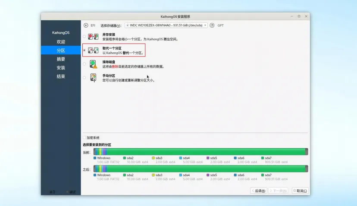Click the green sda2 swatch in 当前 legend

125,158
